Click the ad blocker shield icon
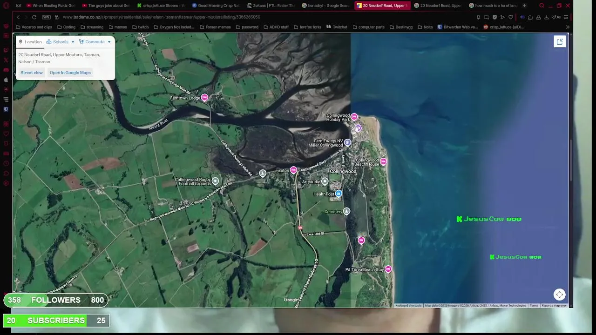Viewport: 596px width, 335px height. pyautogui.click(x=494, y=17)
